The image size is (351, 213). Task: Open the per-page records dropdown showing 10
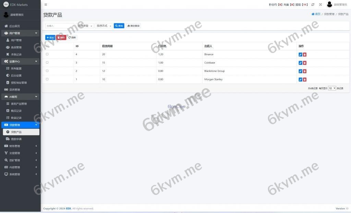tap(332, 88)
